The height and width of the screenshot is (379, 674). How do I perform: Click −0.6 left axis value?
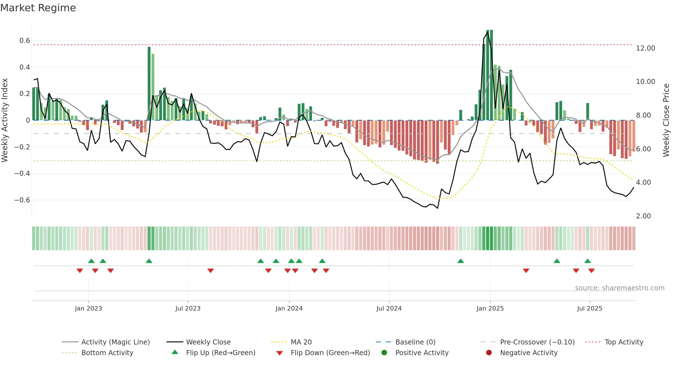(x=22, y=200)
